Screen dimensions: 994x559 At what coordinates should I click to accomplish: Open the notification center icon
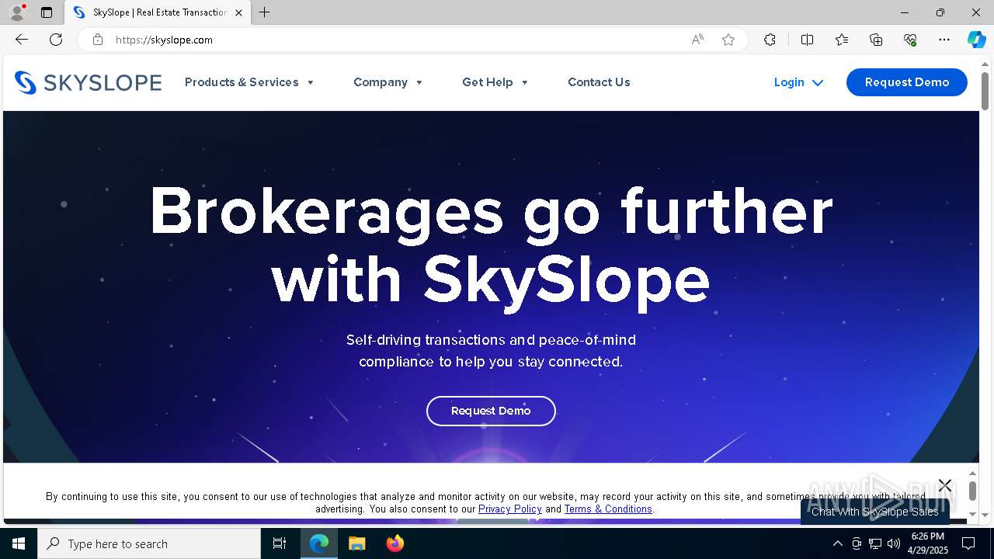tap(968, 543)
